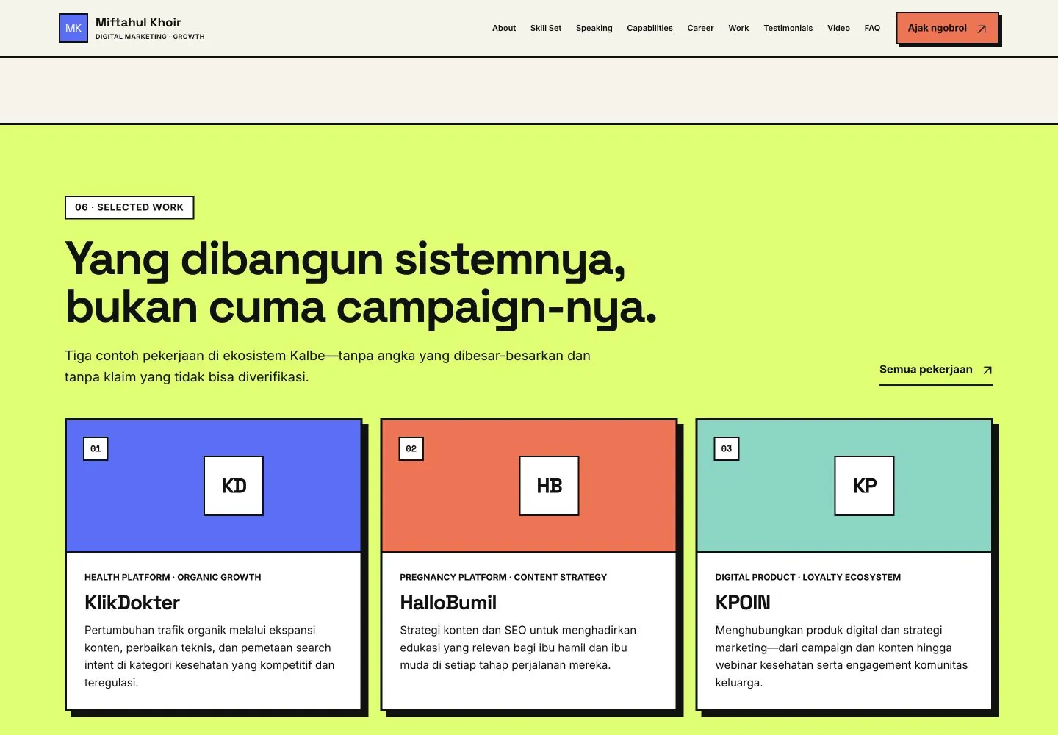
Task: Click the paragraph starting 'Tiga contoh pekerjaan'
Action: pos(328,366)
